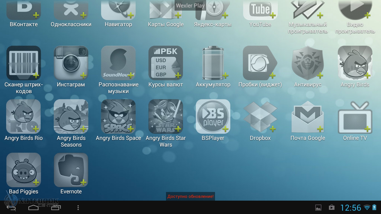Viewport: 381px width, 214px height.
Task: Launch the SoundHound music recognition app
Action: (x=118, y=63)
